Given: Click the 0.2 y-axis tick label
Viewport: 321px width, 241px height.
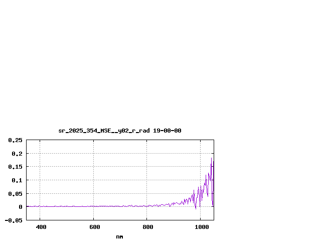Looking at the screenshot, I should [x=17, y=154].
